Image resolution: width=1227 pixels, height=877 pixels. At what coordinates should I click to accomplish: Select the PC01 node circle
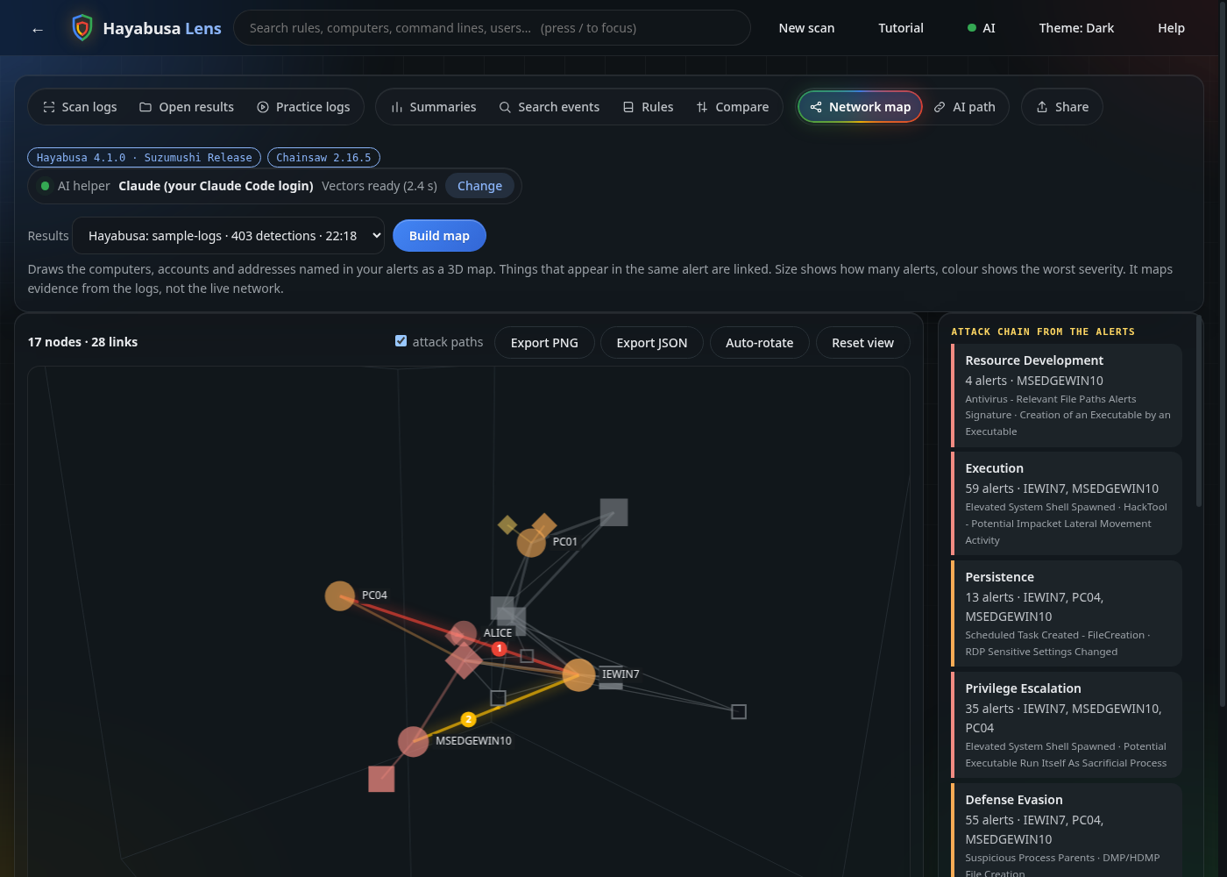click(x=531, y=543)
